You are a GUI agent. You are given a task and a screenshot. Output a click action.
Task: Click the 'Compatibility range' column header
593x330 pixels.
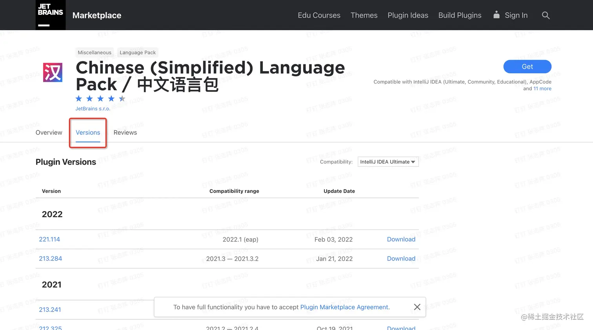click(234, 191)
